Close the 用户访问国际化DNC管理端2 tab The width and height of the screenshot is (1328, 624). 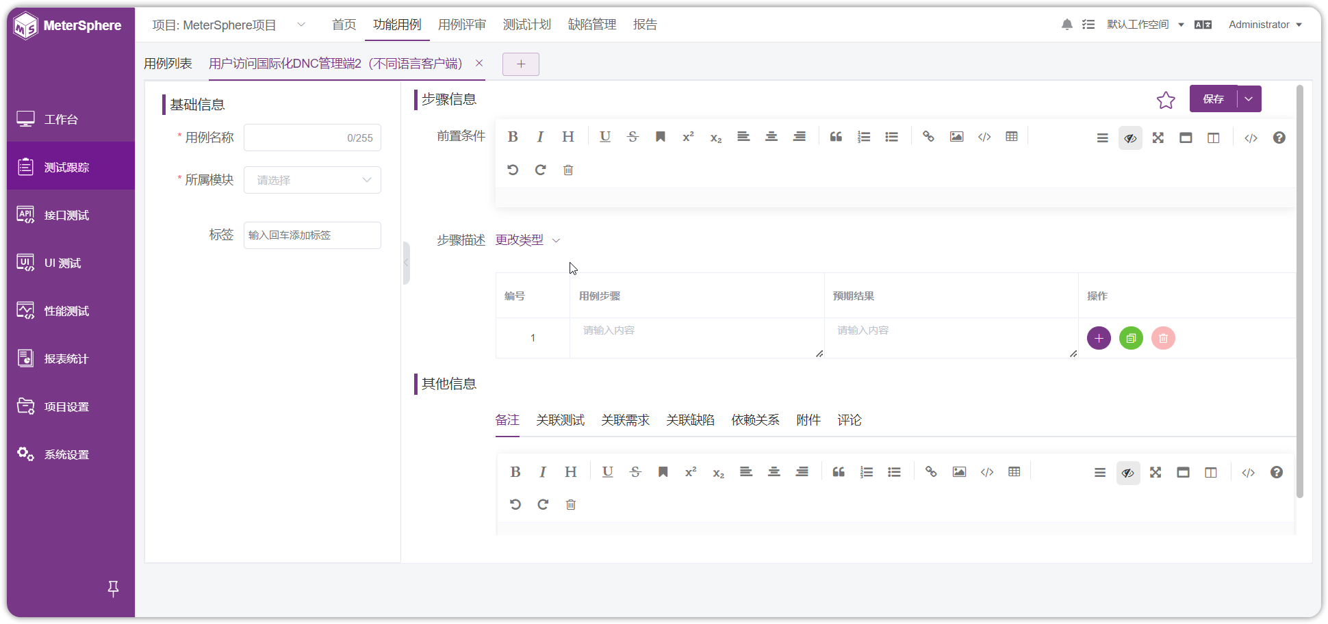pos(479,63)
